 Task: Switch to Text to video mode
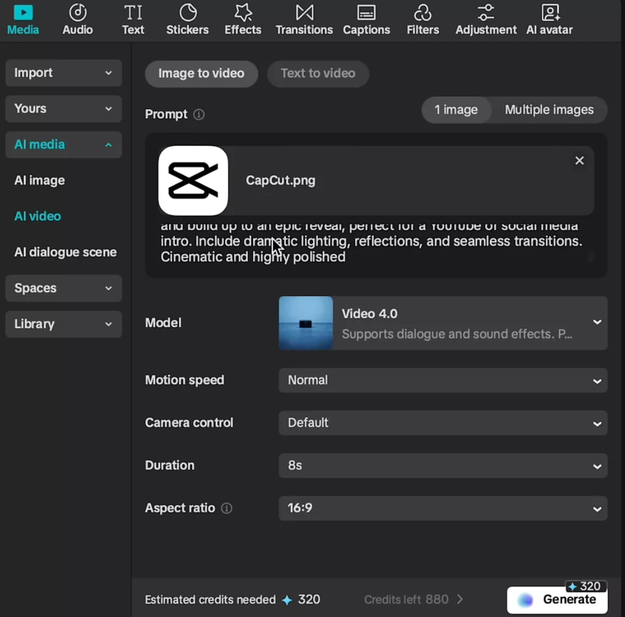(317, 73)
